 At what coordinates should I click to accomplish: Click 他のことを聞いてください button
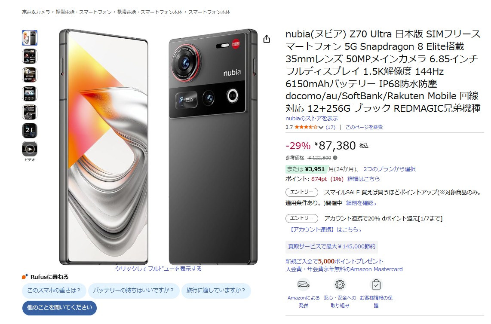pos(59,308)
